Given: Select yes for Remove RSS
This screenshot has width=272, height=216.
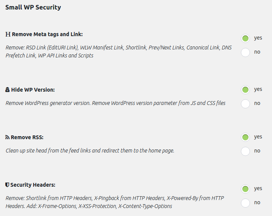Looking at the screenshot, I should 245,137.
